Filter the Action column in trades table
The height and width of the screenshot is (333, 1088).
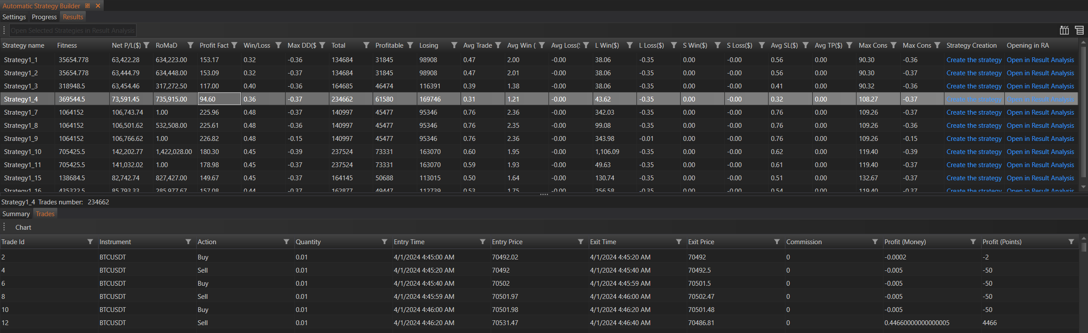pos(286,242)
